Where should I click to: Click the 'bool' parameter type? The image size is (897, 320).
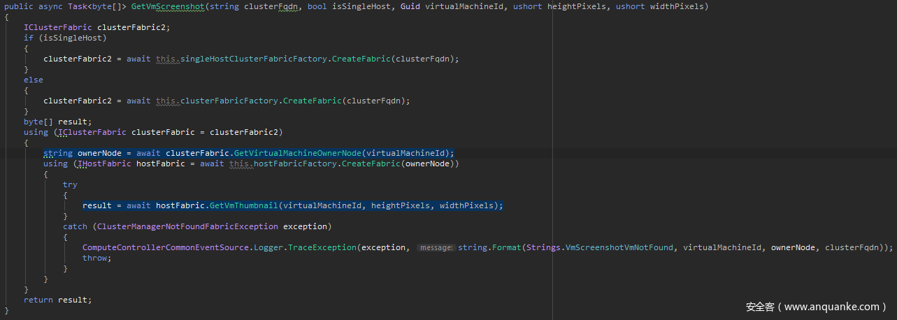[317, 6]
